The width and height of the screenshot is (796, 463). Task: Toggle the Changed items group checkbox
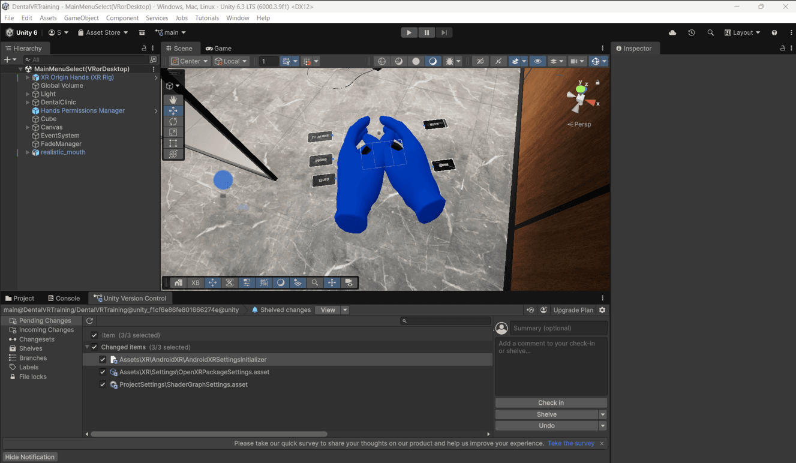click(x=94, y=347)
